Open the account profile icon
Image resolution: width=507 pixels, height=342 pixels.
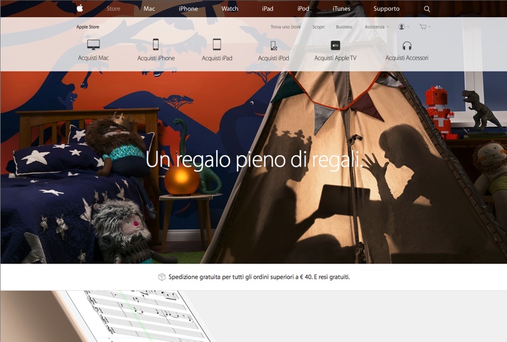pos(402,27)
